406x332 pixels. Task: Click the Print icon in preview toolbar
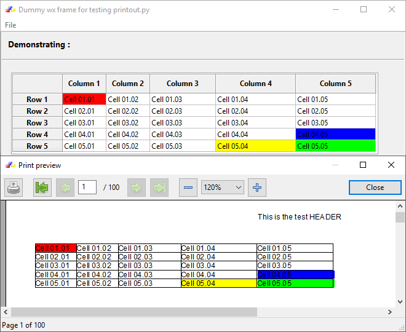click(14, 188)
